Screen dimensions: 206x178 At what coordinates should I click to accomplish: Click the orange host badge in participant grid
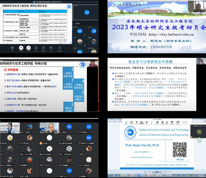coord(41,143)
